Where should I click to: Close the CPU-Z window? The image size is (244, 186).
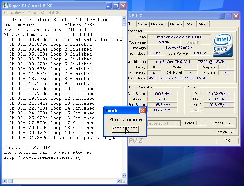[236, 16]
